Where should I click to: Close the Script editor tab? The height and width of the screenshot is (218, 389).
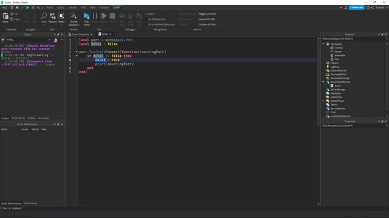pos(111,35)
